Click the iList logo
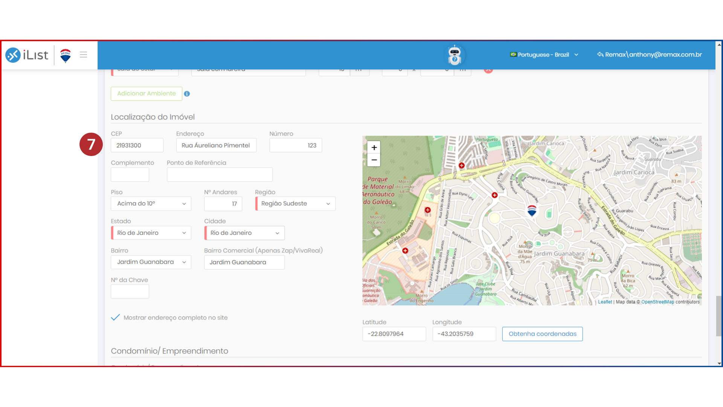Viewport: 723px width, 407px height. click(27, 55)
